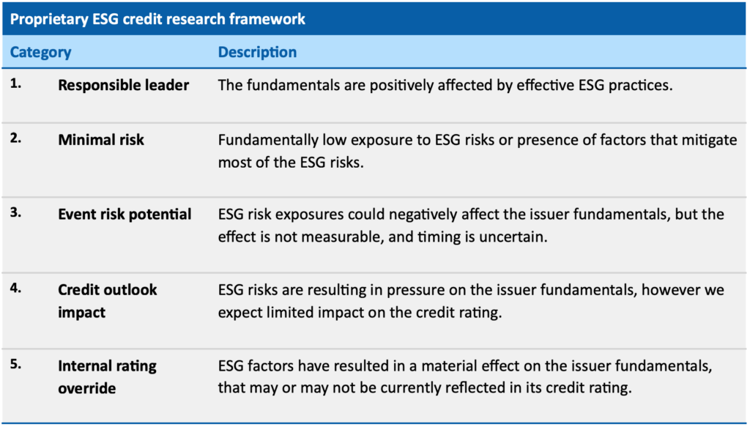Click the 'Event risk potential' category name
750x427 pixels.
(125, 214)
